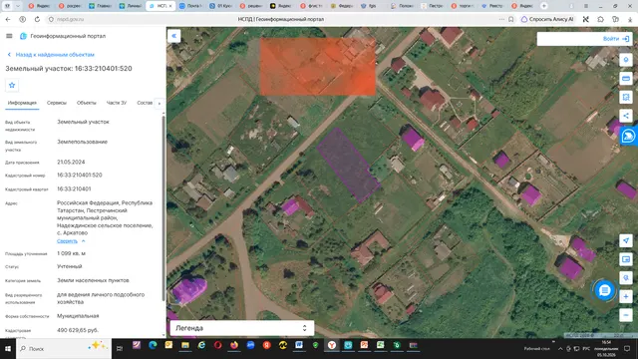Show hidden system tray icons chevron
Screen dimensions: 638x359
[560, 349]
